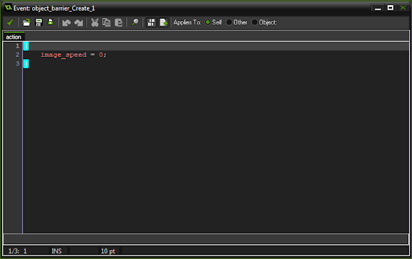Click line number 2 in the gutter
Image resolution: width=412 pixels, height=259 pixels.
17,55
